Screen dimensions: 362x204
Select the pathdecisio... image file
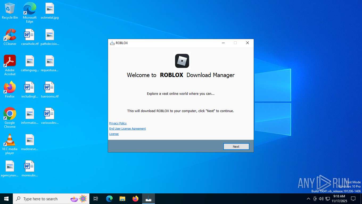click(x=50, y=37)
